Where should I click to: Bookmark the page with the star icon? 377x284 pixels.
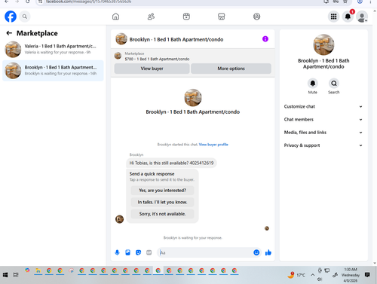point(345,2)
